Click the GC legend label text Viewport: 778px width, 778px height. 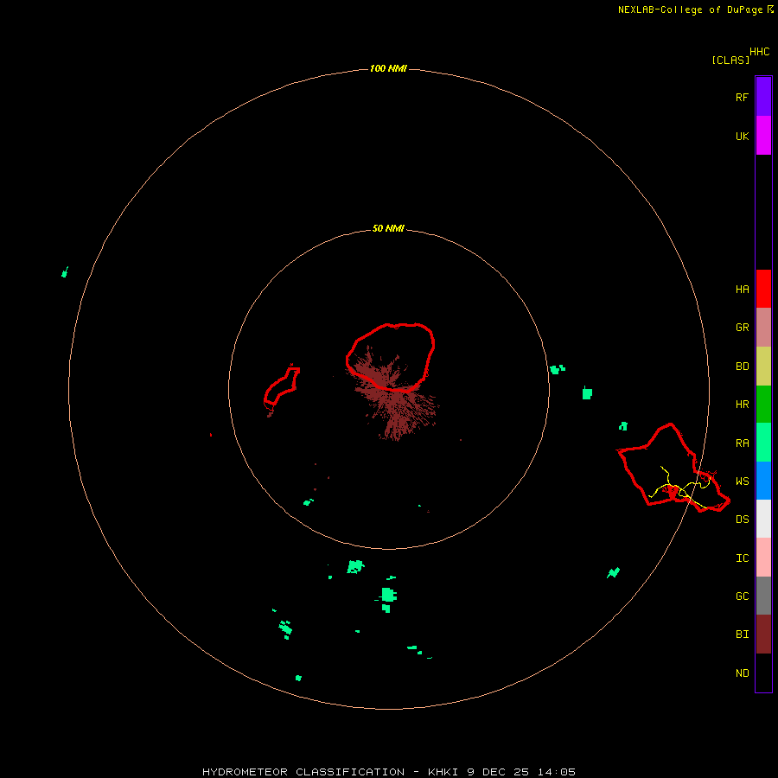coord(743,596)
